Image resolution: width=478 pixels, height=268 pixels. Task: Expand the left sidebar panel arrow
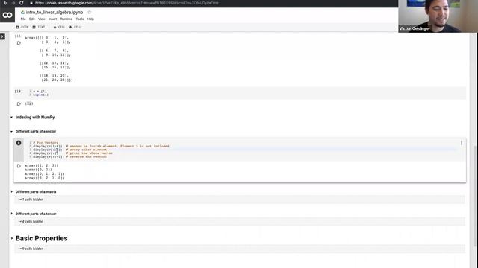click(x=2, y=36)
